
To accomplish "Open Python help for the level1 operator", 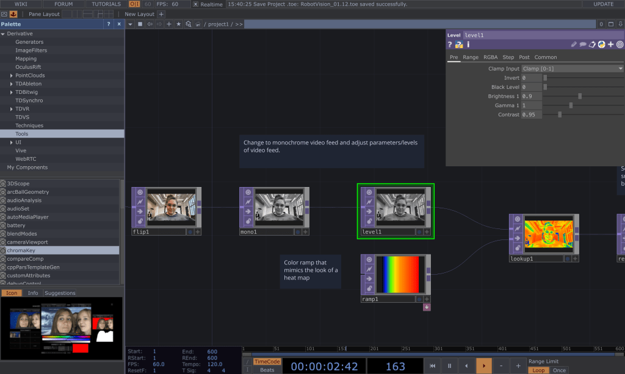I will (x=458, y=44).
